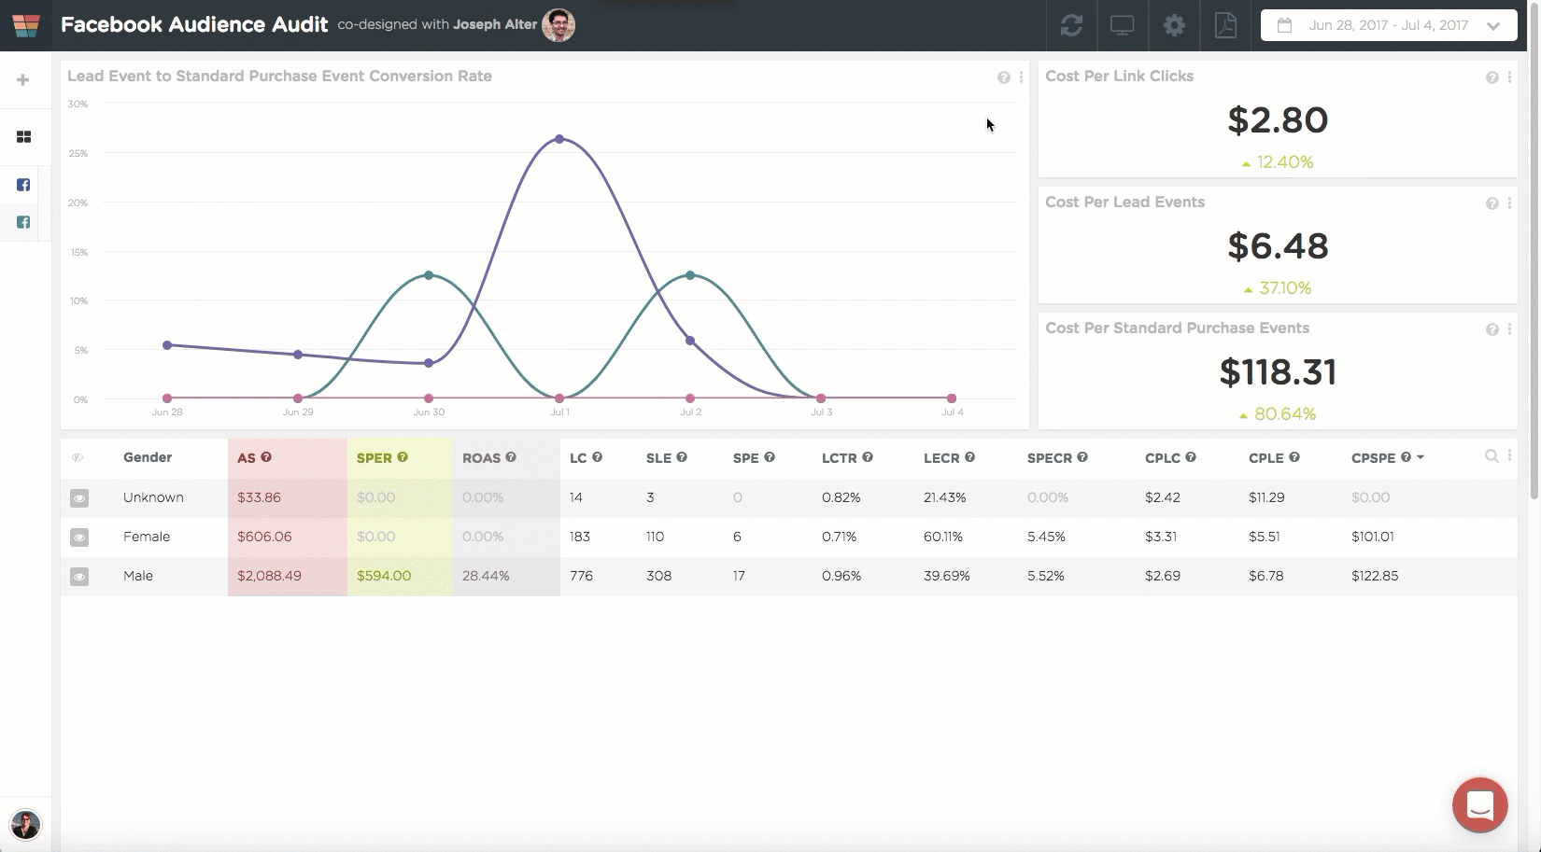Click help icon next to SPECR column
This screenshot has height=852, width=1541.
(x=1082, y=457)
